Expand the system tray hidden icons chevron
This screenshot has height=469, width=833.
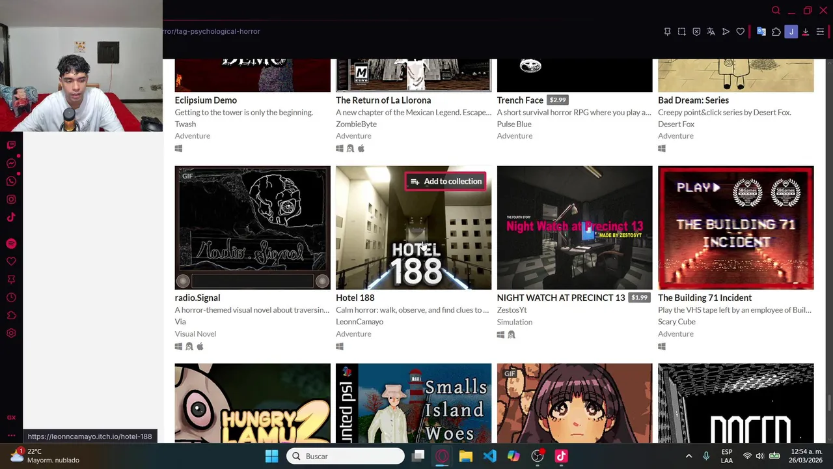689,456
